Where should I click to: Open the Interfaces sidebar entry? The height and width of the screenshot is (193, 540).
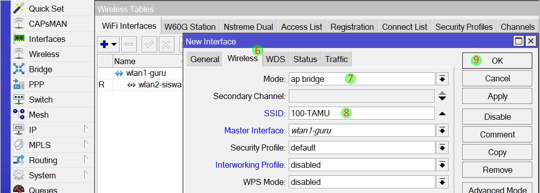pyautogui.click(x=53, y=39)
